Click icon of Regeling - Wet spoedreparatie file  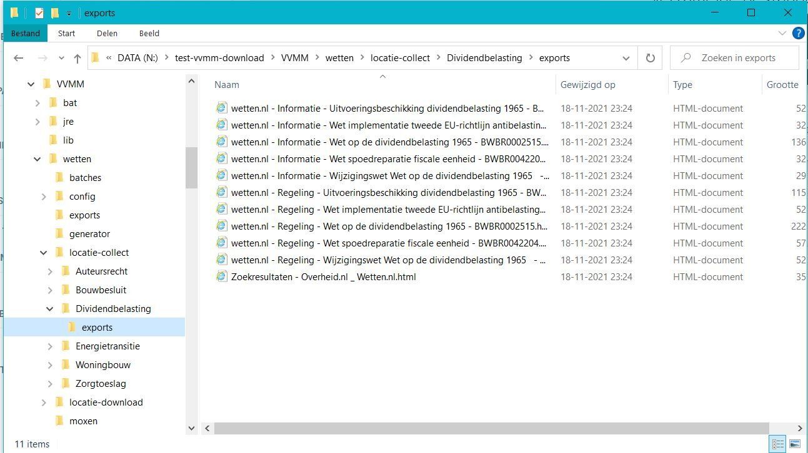(222, 243)
